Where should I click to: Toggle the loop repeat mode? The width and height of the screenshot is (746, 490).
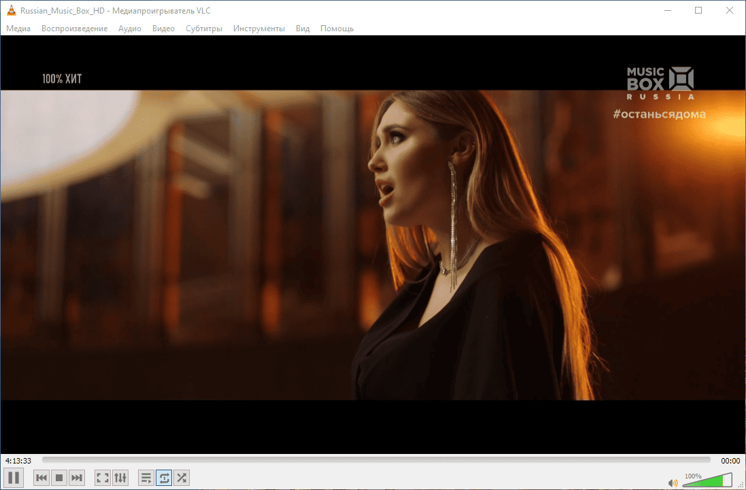point(164,478)
